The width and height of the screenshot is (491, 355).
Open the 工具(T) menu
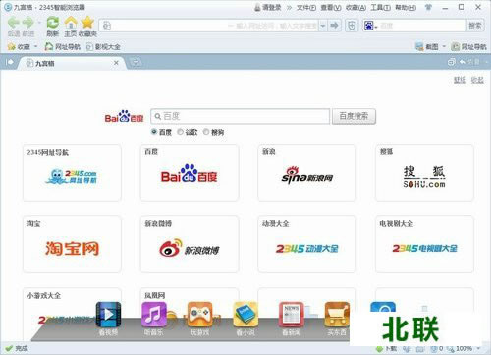point(380,7)
